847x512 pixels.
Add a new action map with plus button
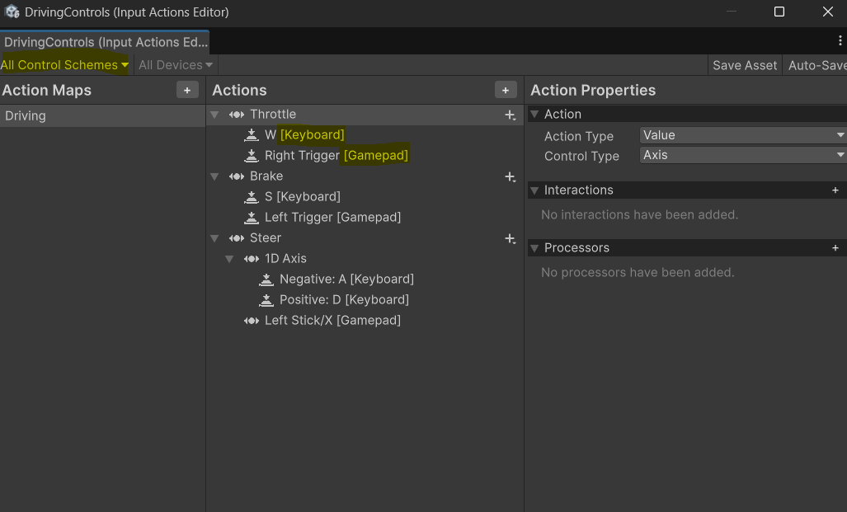187,90
